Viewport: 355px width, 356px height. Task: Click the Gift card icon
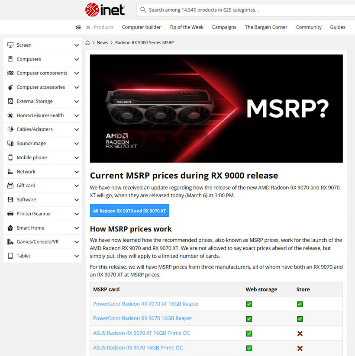pos(10,186)
